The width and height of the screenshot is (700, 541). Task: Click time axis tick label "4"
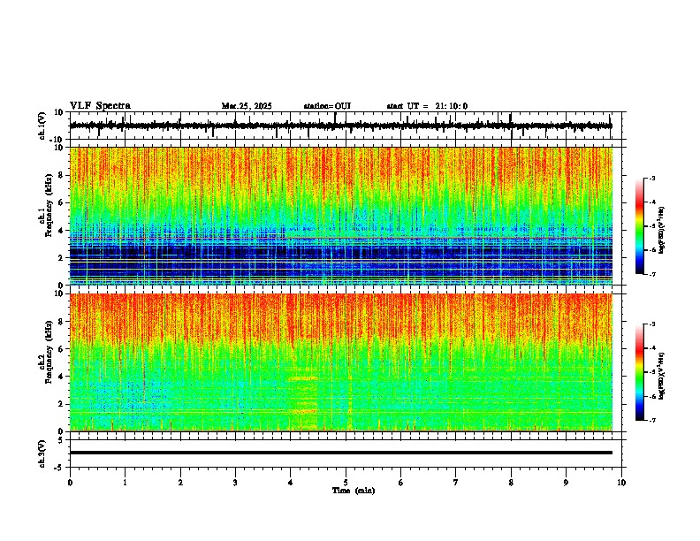[x=291, y=483]
